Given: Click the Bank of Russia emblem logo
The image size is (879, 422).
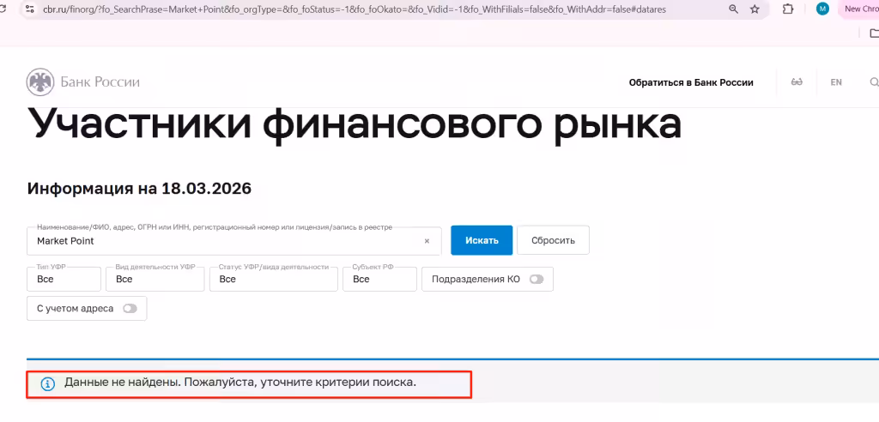Looking at the screenshot, I should (40, 81).
